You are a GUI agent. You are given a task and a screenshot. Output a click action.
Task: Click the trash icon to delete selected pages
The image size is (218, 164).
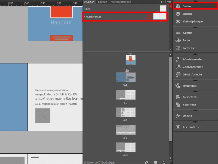[x=163, y=163]
